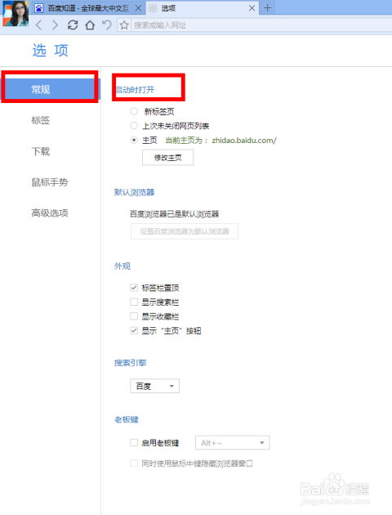Select 上次未关闭网页列表 radio option
The height and width of the screenshot is (515, 392).
click(134, 125)
